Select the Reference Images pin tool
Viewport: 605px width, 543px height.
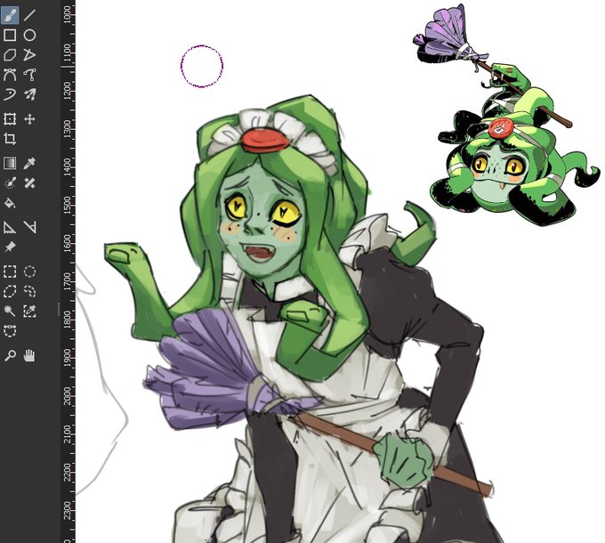10,247
